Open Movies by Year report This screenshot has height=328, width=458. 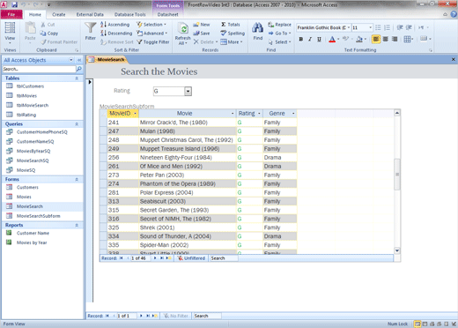click(32, 242)
